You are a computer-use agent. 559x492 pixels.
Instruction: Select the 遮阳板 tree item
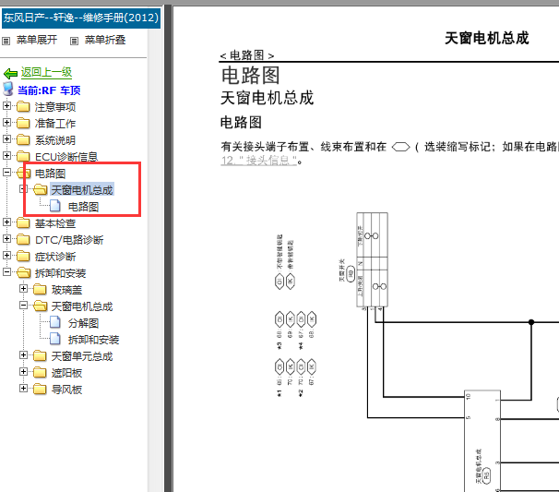66,373
